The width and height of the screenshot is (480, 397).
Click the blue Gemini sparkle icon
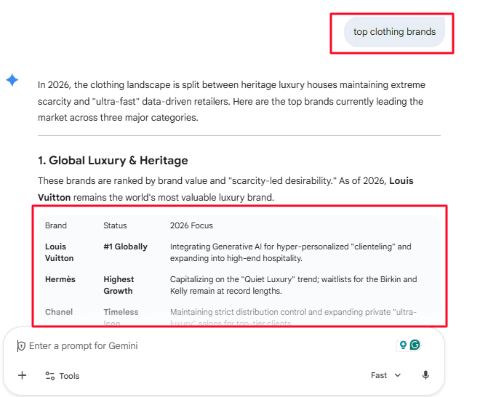point(12,80)
